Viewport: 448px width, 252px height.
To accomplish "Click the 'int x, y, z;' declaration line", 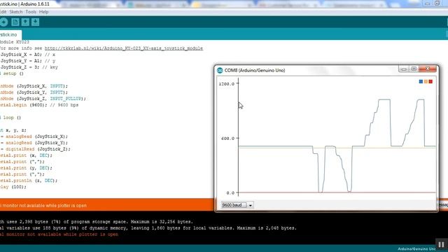I will pyautogui.click(x=13, y=130).
